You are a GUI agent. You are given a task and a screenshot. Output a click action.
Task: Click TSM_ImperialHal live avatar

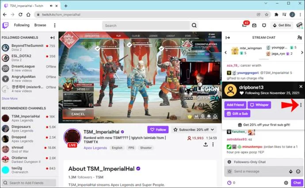pyautogui.click(x=72, y=138)
